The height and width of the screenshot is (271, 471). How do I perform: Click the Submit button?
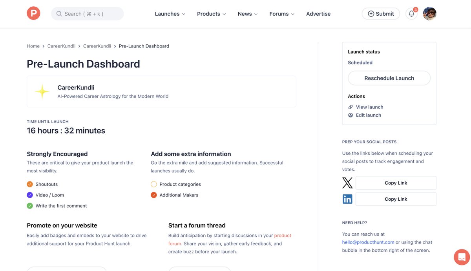click(x=381, y=14)
